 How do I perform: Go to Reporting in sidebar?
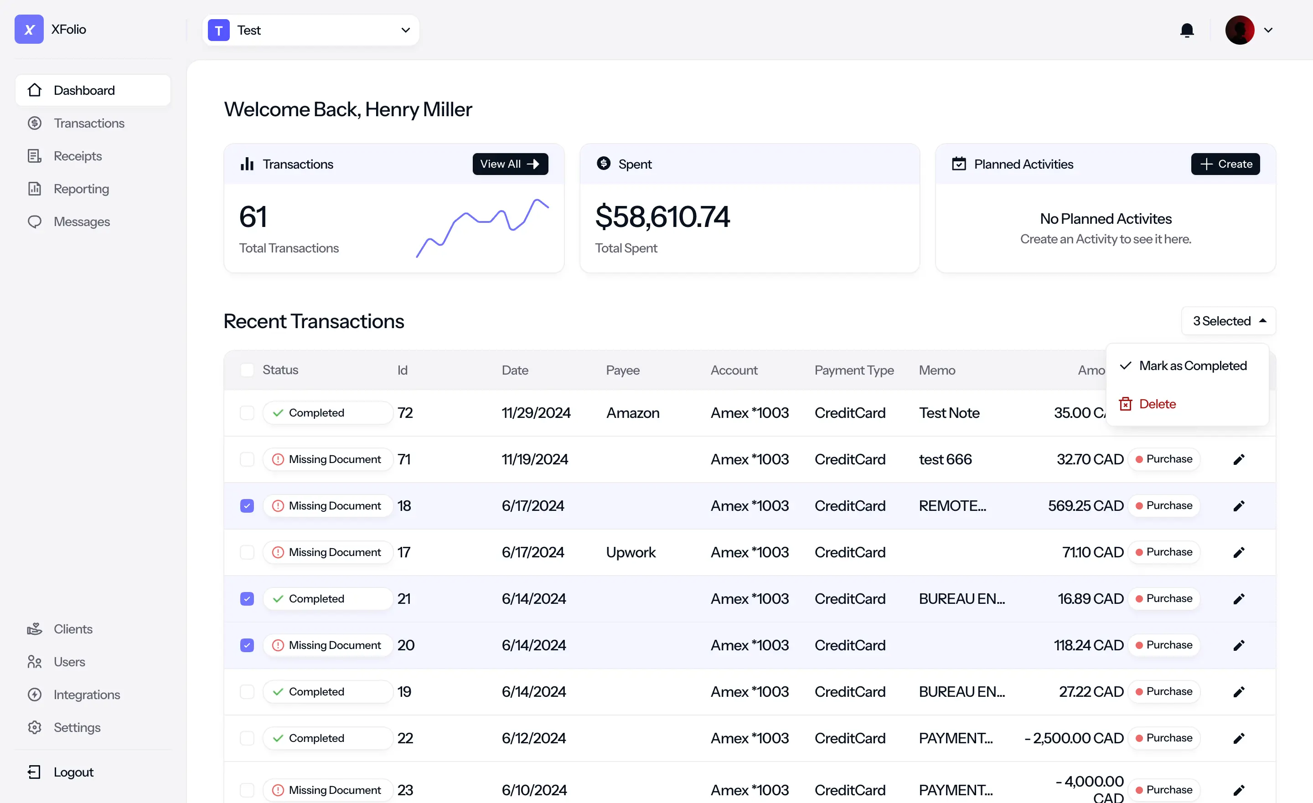pyautogui.click(x=81, y=189)
